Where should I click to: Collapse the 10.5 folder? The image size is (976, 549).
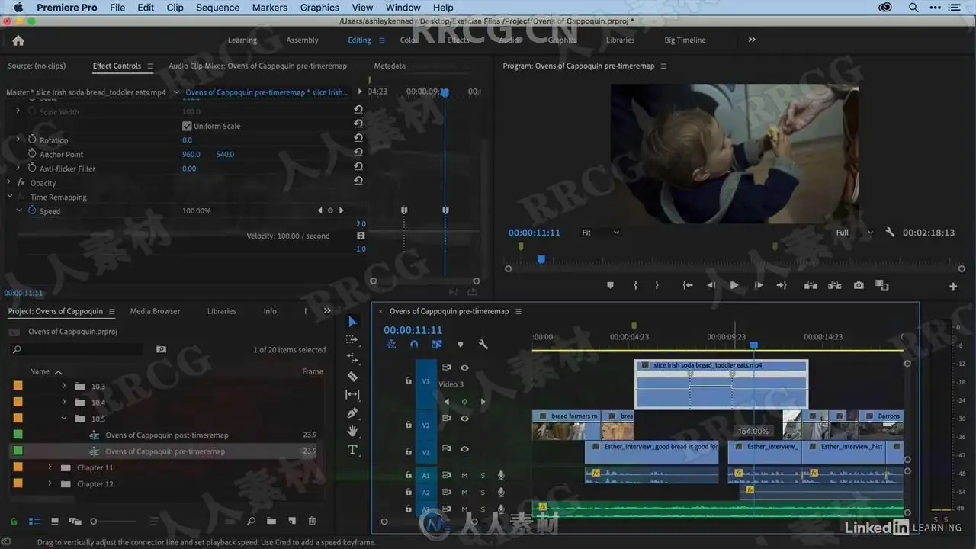coord(64,419)
